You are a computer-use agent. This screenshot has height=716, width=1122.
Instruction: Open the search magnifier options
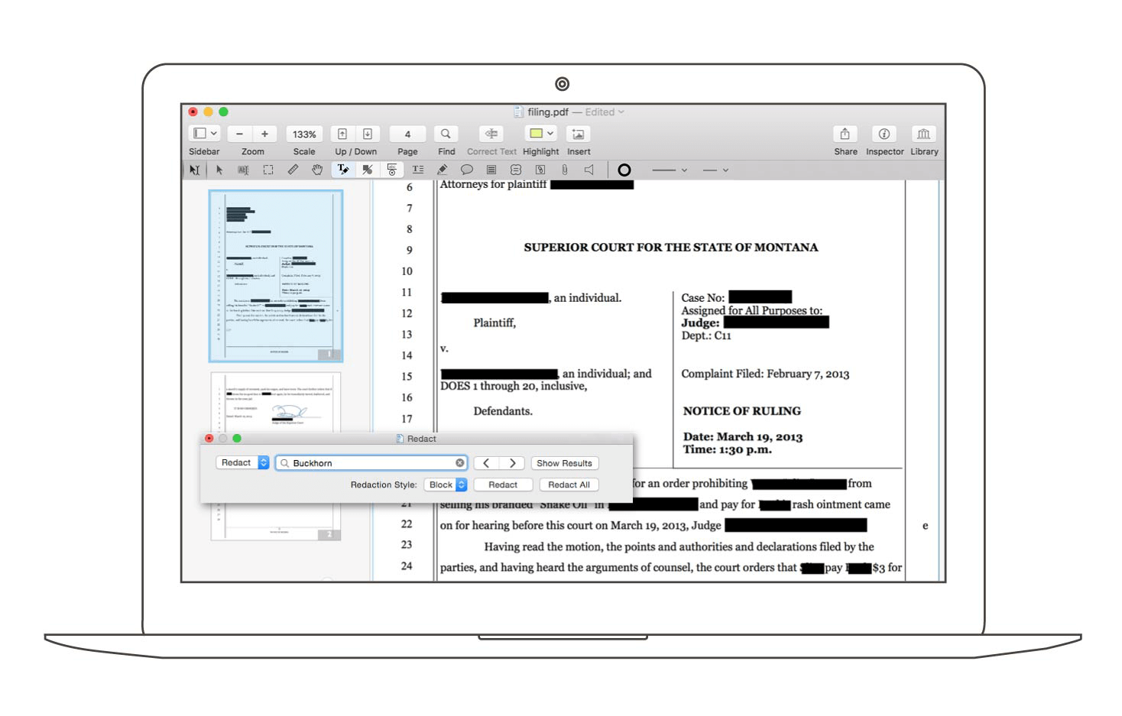284,463
